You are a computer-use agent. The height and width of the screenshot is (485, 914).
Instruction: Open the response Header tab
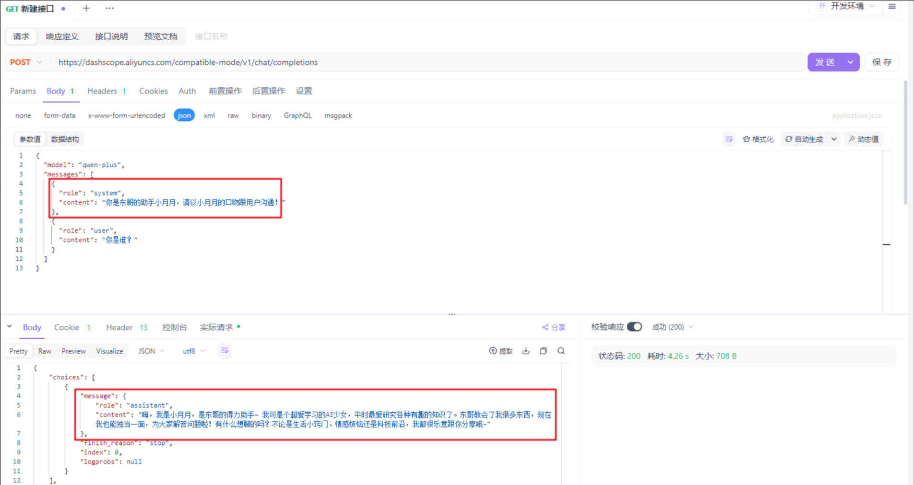(x=127, y=327)
